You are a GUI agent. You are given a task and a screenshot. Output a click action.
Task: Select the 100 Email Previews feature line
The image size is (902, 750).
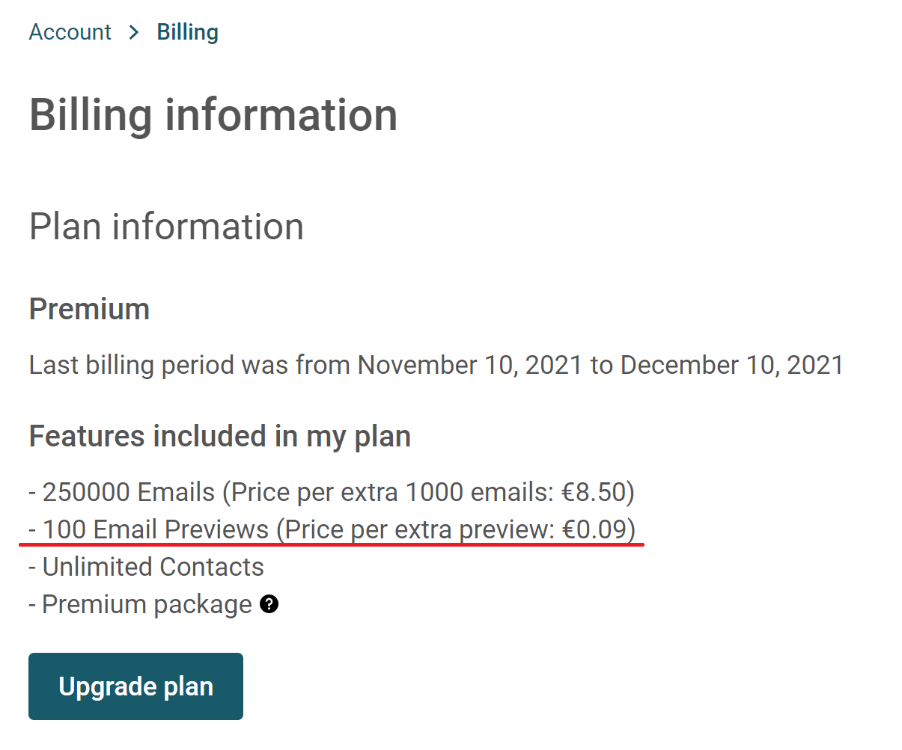pos(332,529)
